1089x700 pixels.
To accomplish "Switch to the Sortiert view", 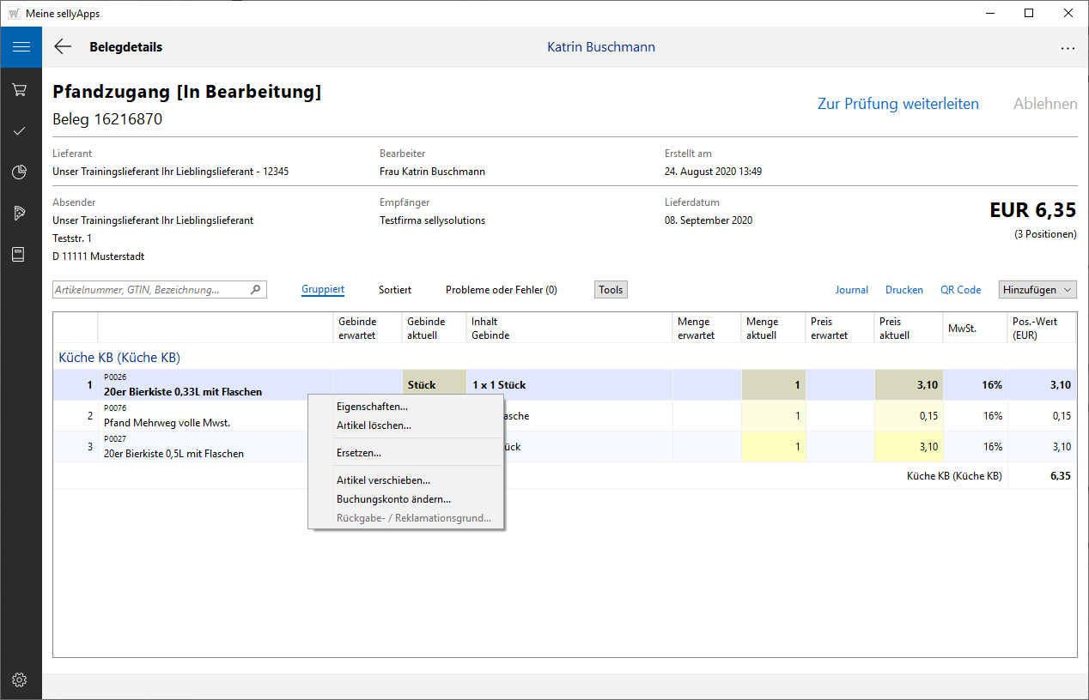I will click(395, 290).
